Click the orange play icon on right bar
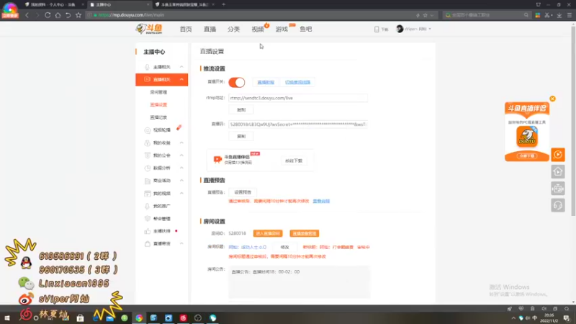 (557, 155)
